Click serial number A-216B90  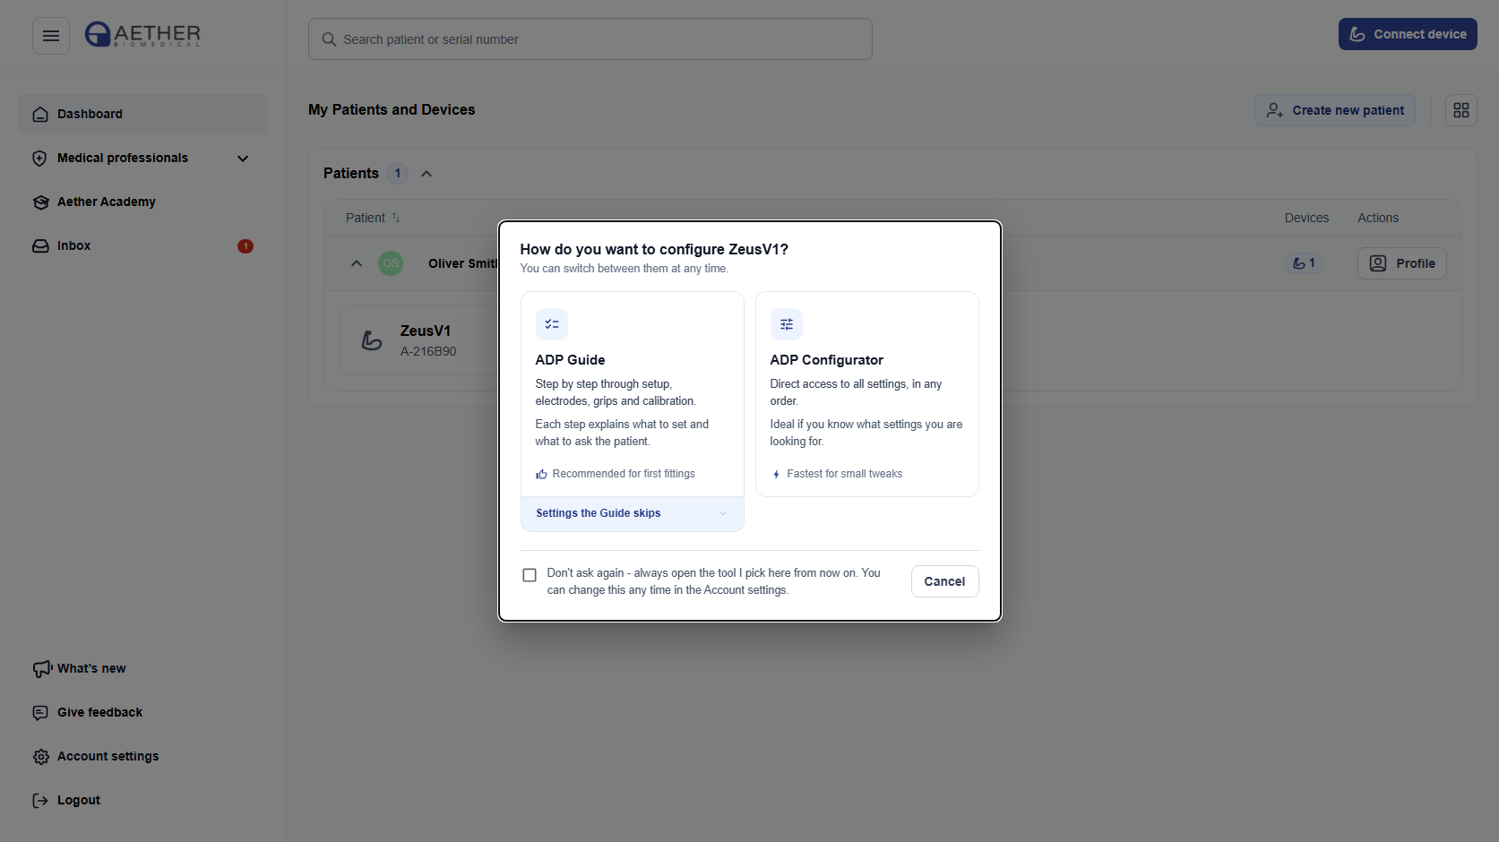(428, 351)
